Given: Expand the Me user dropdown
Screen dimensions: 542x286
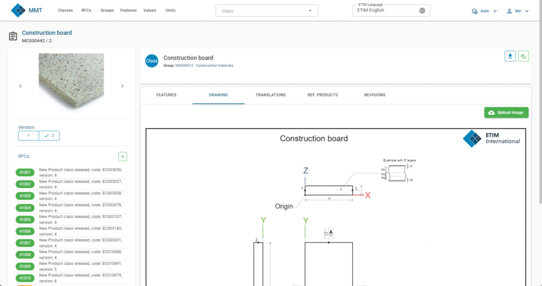Looking at the screenshot, I should (x=519, y=11).
